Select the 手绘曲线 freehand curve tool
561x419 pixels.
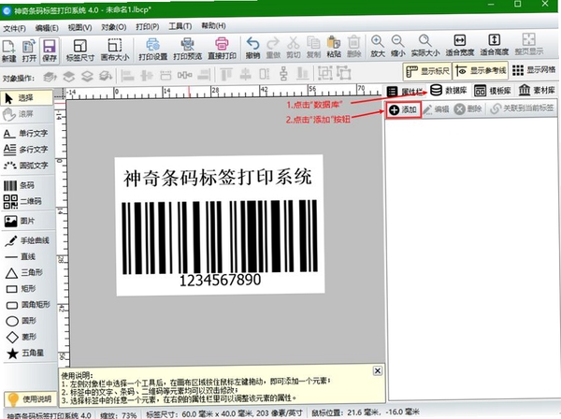coord(27,240)
